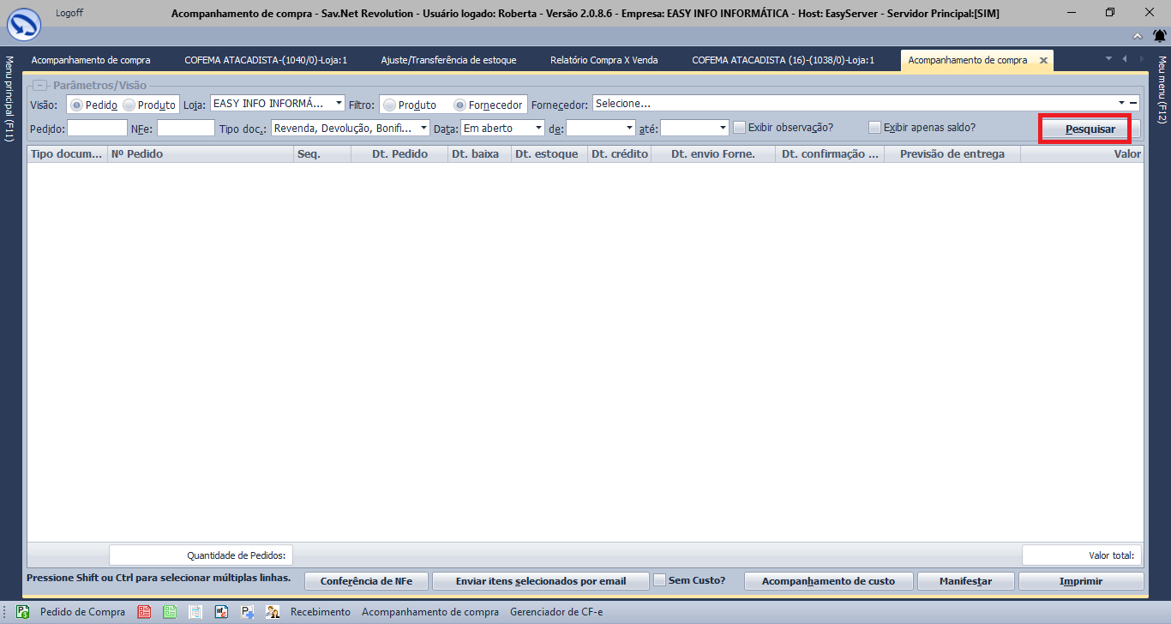Screen dimensions: 1171x624
Task: Click the red list icon in bottom toolbar
Action: coord(144,612)
